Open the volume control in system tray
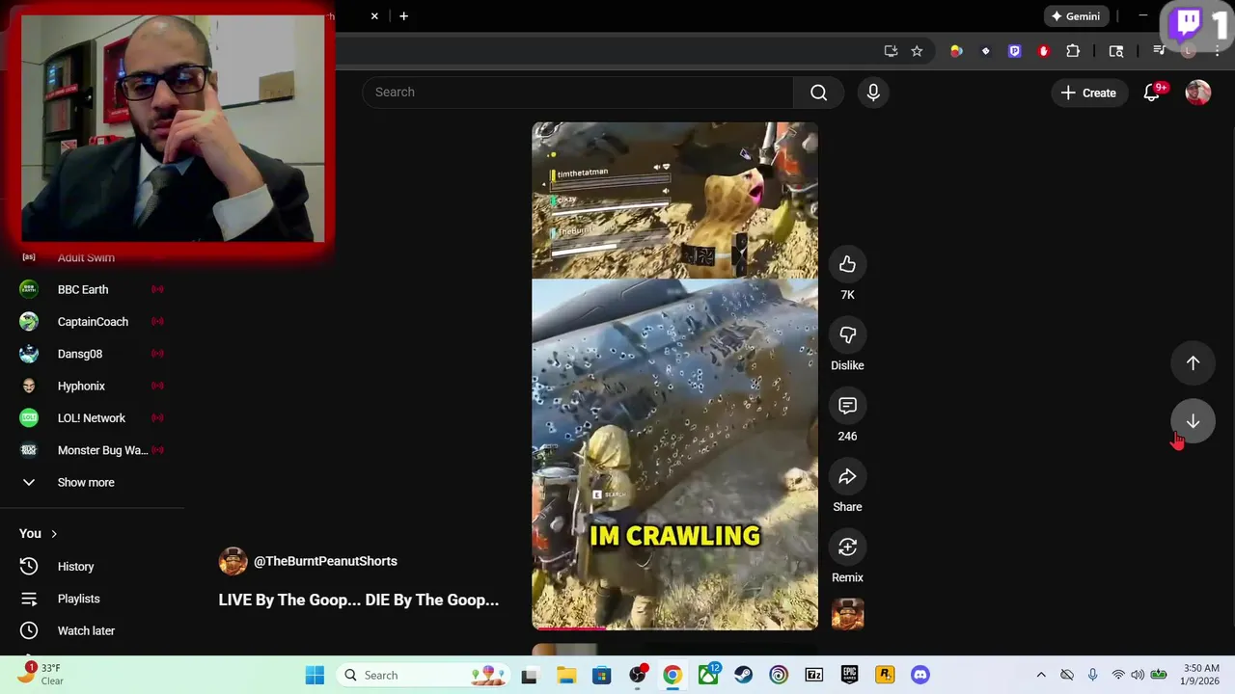 [1138, 675]
